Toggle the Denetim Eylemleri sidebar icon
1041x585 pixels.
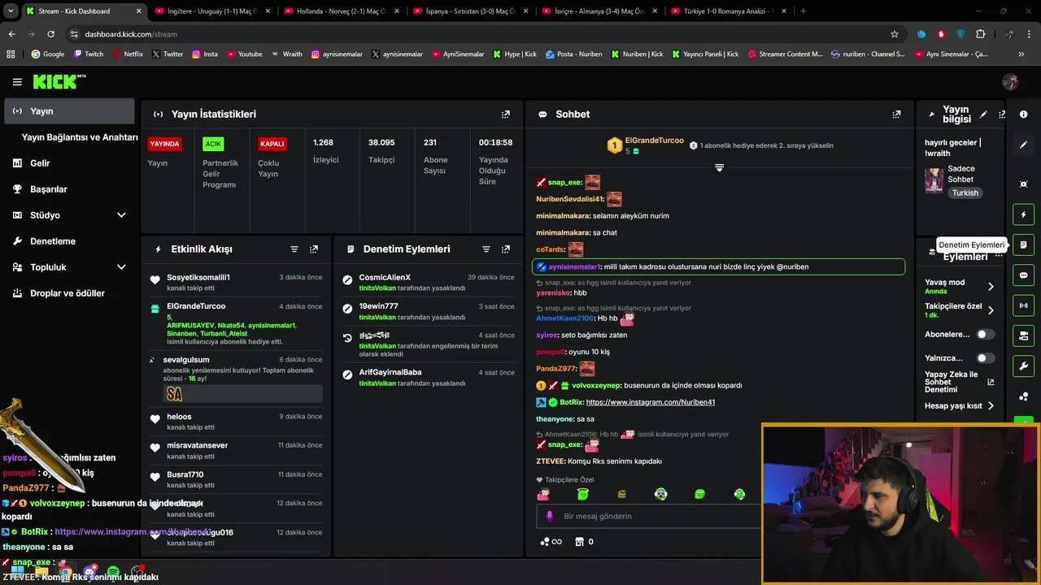tap(1024, 245)
